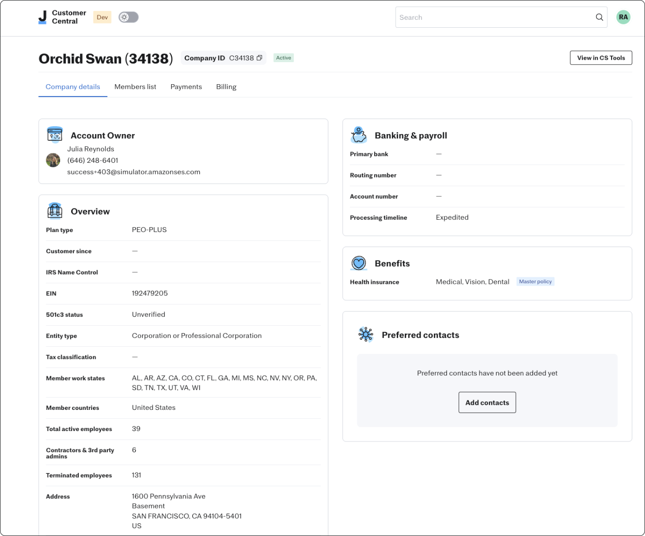
Task: Click the 'Preferred contacts have not been added yet' message
Action: [487, 373]
